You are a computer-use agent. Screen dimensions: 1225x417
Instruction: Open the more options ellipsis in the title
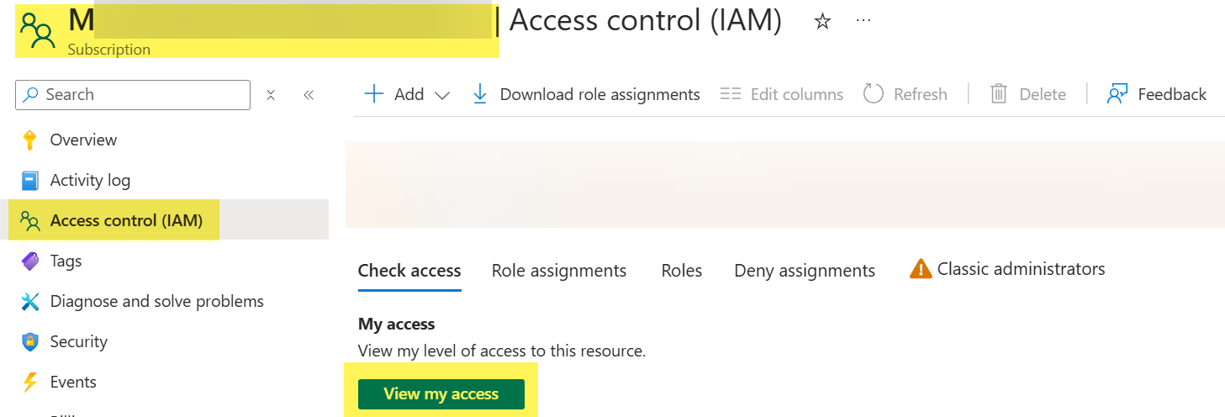point(863,19)
